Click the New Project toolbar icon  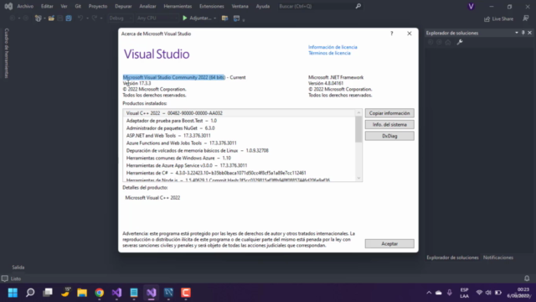click(x=38, y=18)
